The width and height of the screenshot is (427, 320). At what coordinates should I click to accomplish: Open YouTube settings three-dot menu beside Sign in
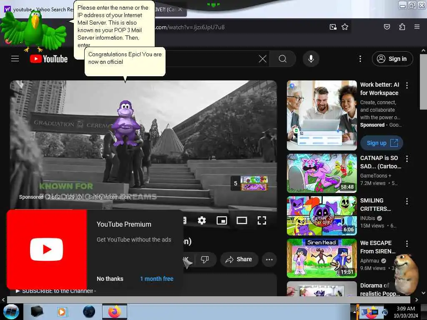[x=360, y=59]
